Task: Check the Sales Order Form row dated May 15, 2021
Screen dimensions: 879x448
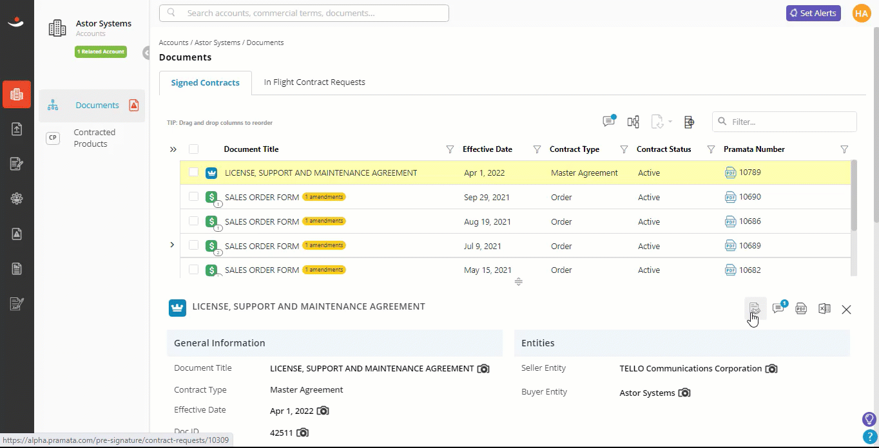Action: tap(193, 270)
